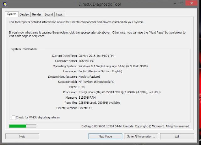Image resolution: width=201 pixels, height=145 pixels.
Task: Close the DirectX Diagnostic Tool window
Action: click(x=192, y=3)
